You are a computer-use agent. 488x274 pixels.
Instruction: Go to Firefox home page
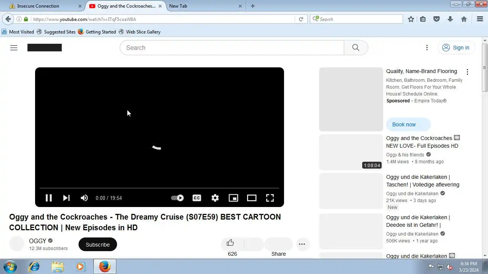pyautogui.click(x=464, y=19)
